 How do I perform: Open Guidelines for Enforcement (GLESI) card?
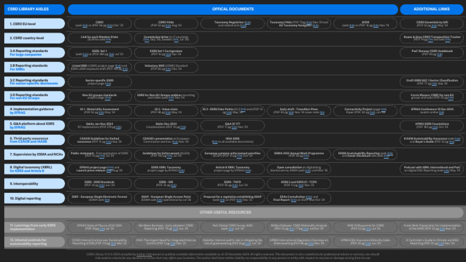point(166,154)
